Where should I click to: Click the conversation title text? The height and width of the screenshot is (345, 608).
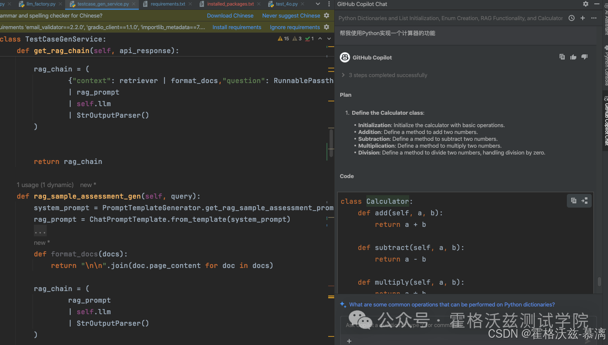click(450, 18)
